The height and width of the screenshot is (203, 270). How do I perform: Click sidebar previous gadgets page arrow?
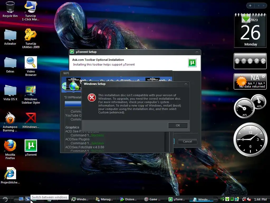[258, 6]
